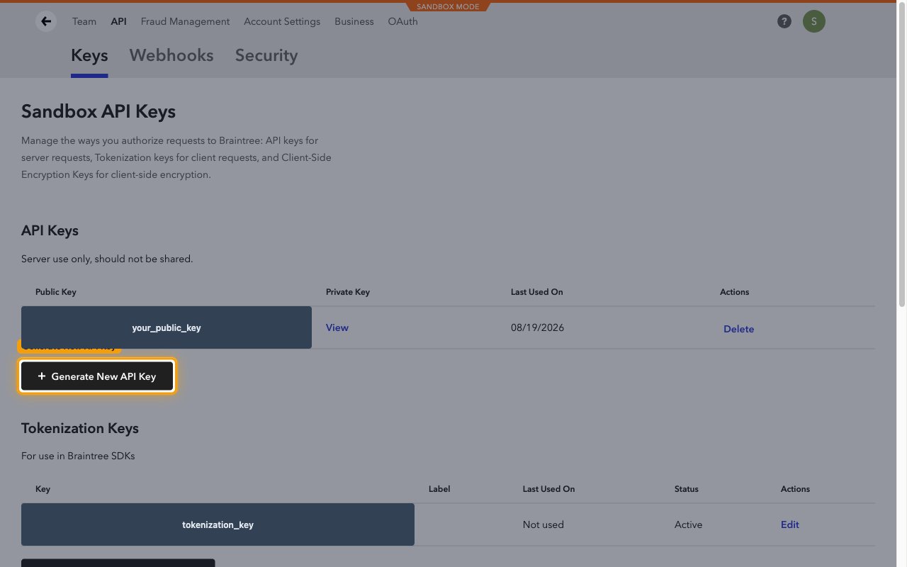
Task: Open the user avatar menu
Action: pyautogui.click(x=813, y=21)
